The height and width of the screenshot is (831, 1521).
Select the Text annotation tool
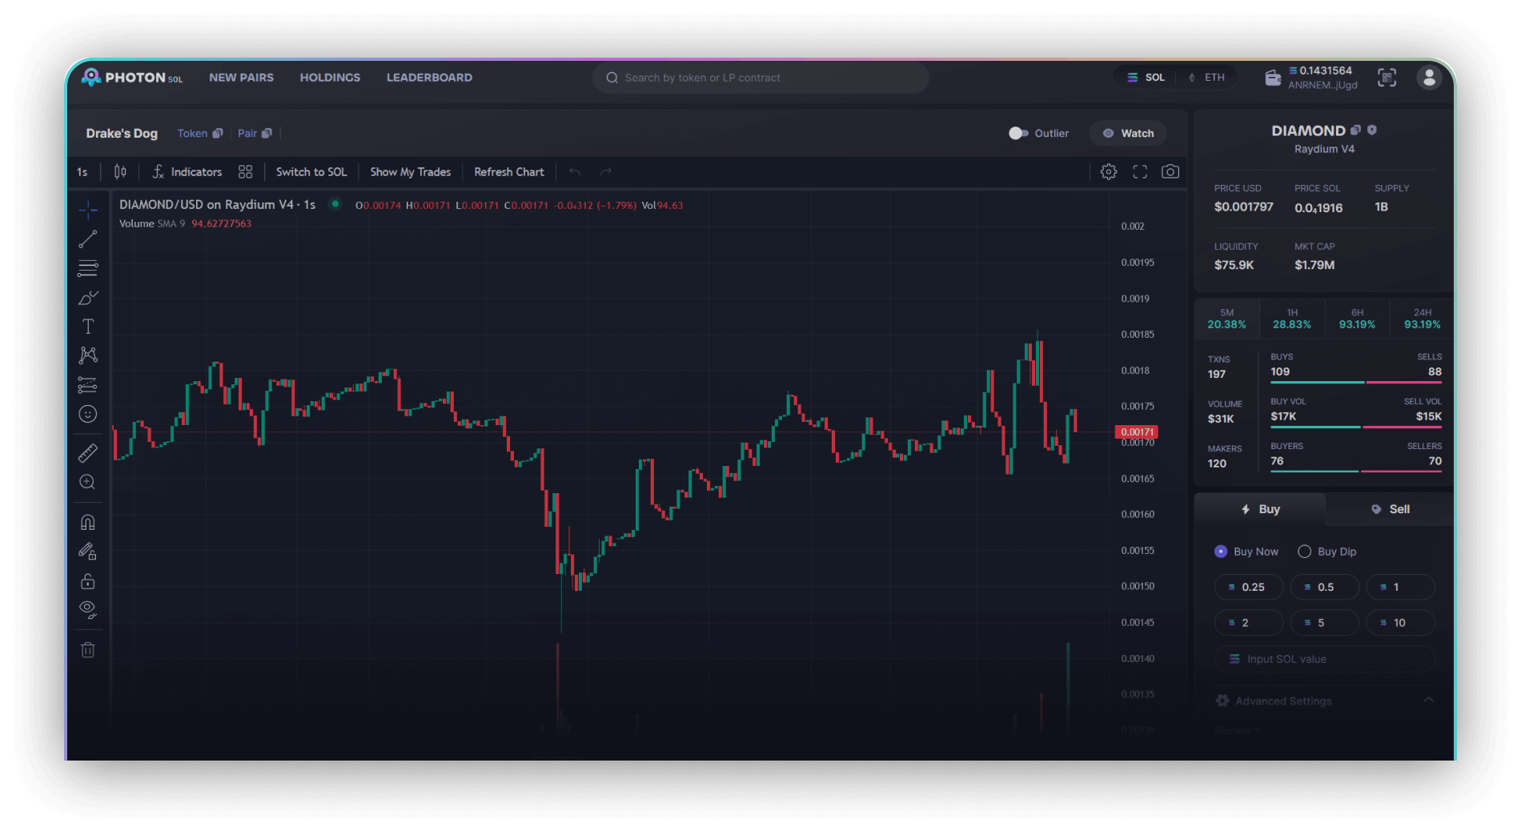(88, 327)
